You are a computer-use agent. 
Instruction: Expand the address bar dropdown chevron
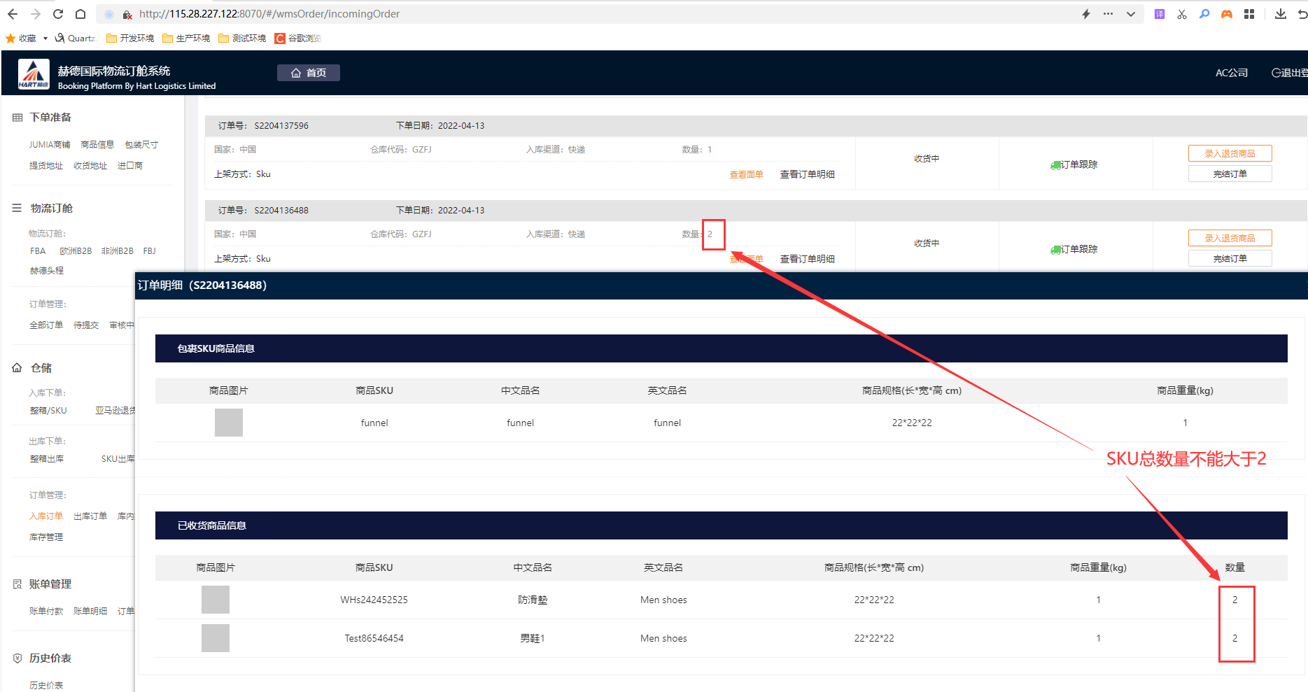(x=1131, y=14)
